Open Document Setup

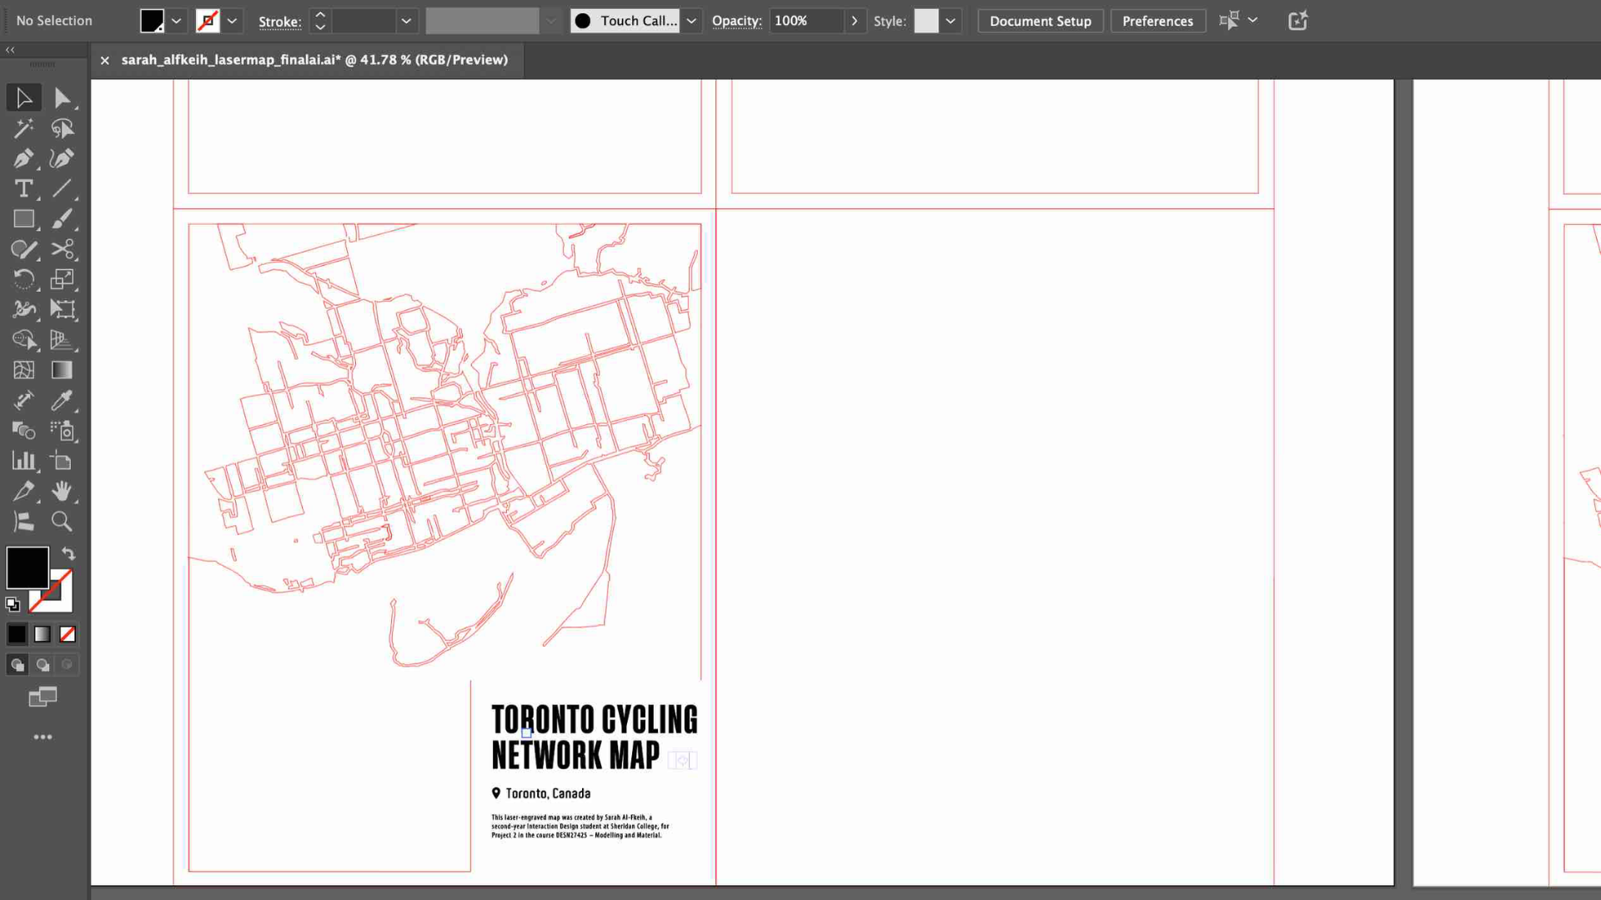(x=1040, y=20)
